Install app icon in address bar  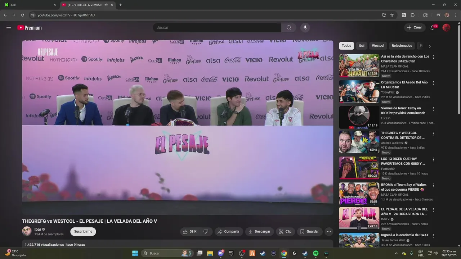(x=384, y=15)
